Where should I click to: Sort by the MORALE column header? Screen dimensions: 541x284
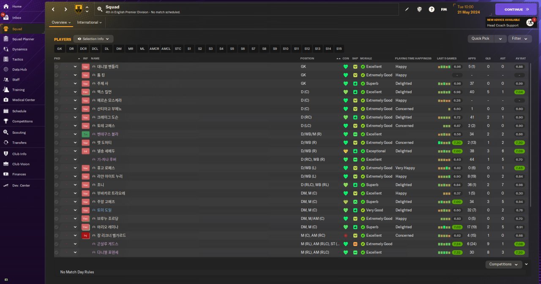[x=366, y=58]
